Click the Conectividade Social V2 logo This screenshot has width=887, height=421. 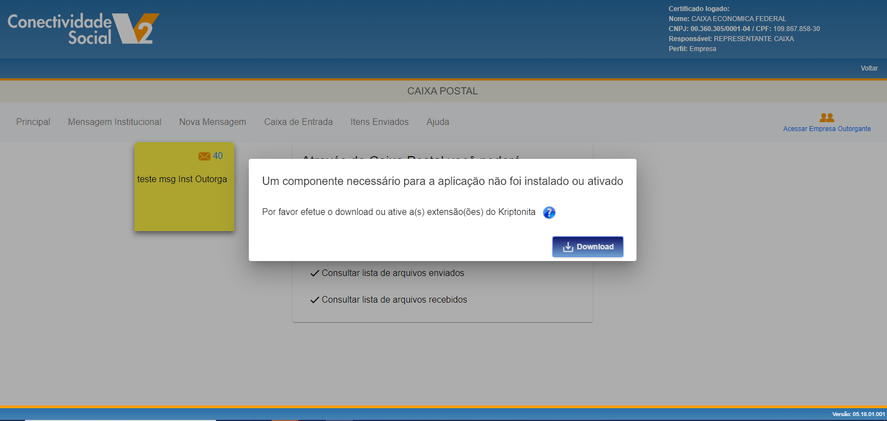[83, 29]
